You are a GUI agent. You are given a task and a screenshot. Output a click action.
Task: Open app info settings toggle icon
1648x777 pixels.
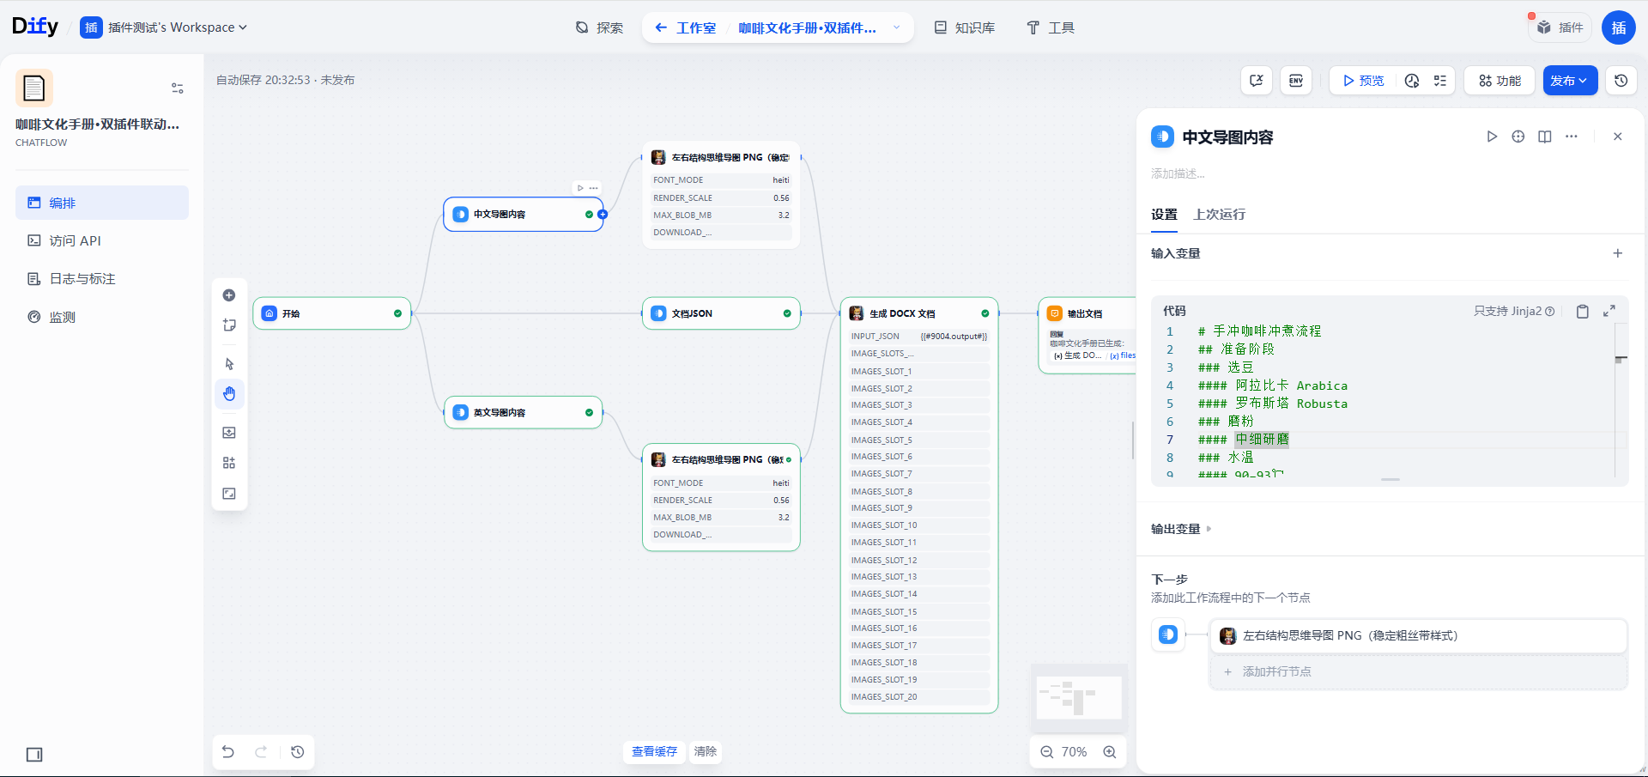[178, 88]
